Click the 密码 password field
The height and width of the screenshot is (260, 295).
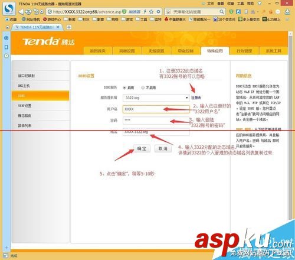click(x=156, y=121)
